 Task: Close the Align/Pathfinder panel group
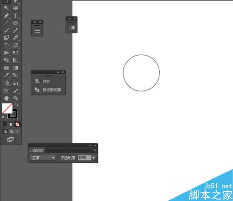coord(63,72)
